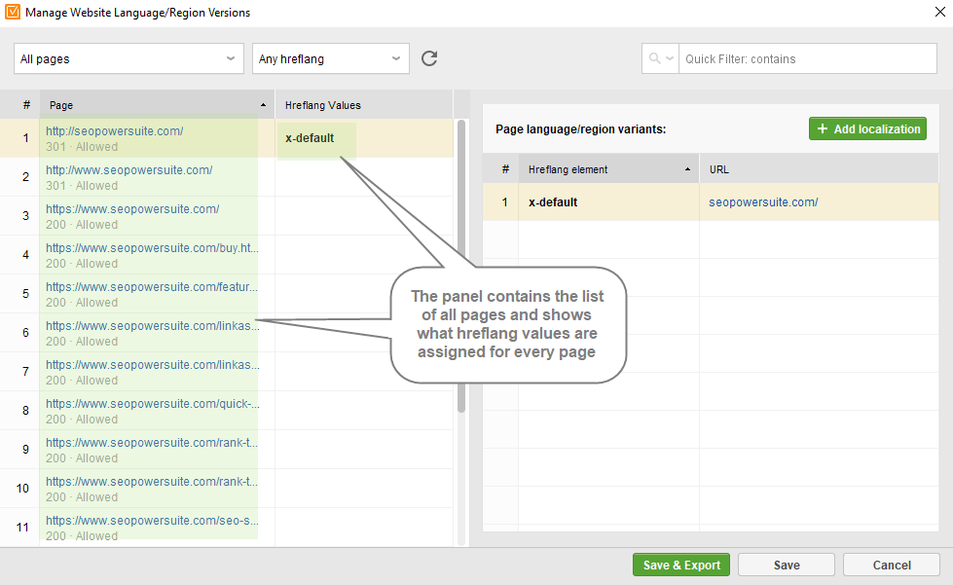Image resolution: width=953 pixels, height=585 pixels.
Task: Click the # header in the variants table
Action: 505,169
